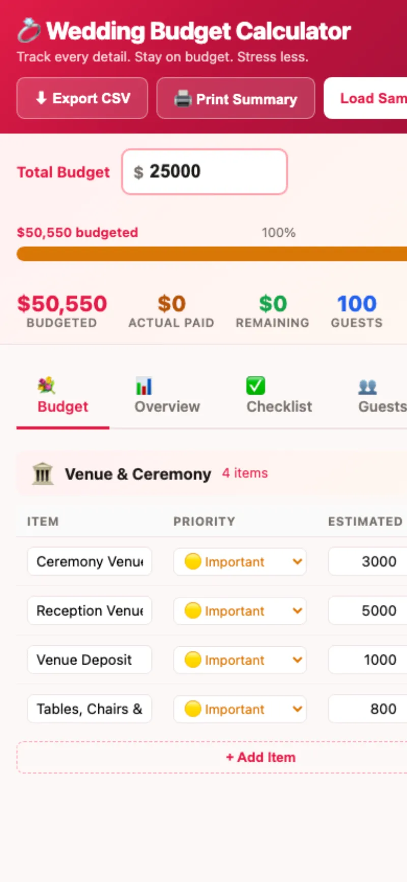Click the people icon above Guests

click(x=367, y=387)
